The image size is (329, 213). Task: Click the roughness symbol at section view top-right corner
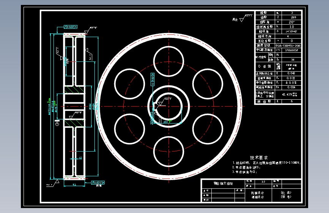tap(90, 30)
